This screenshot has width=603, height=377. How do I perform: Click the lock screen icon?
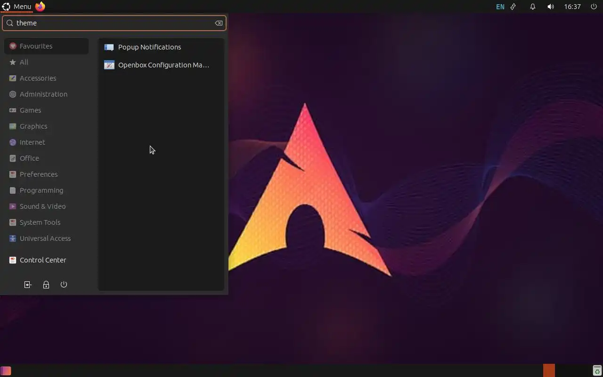tap(46, 285)
